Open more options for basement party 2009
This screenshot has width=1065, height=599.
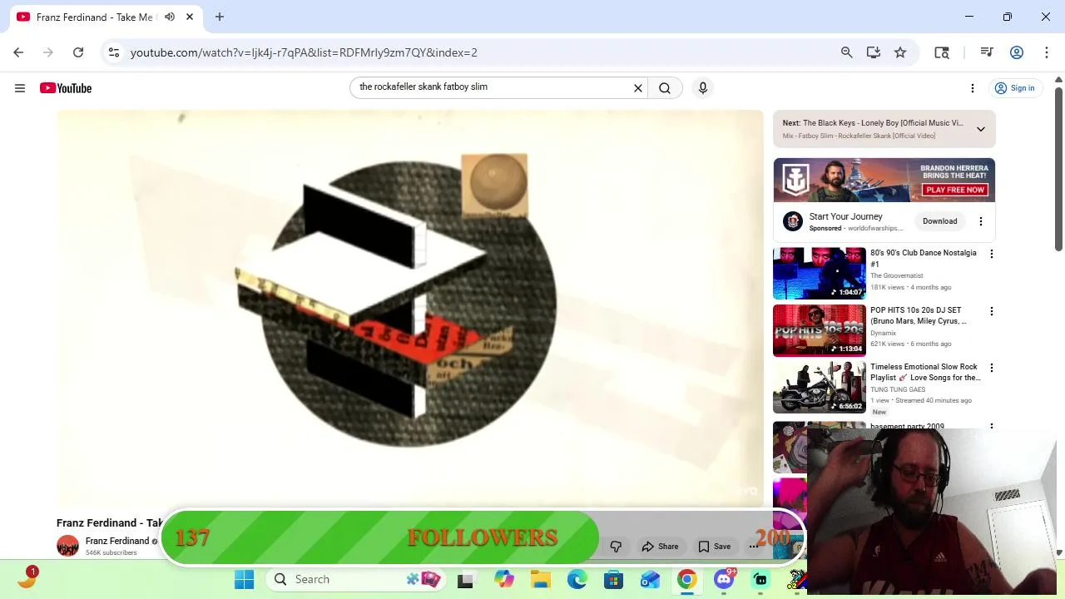(x=991, y=426)
